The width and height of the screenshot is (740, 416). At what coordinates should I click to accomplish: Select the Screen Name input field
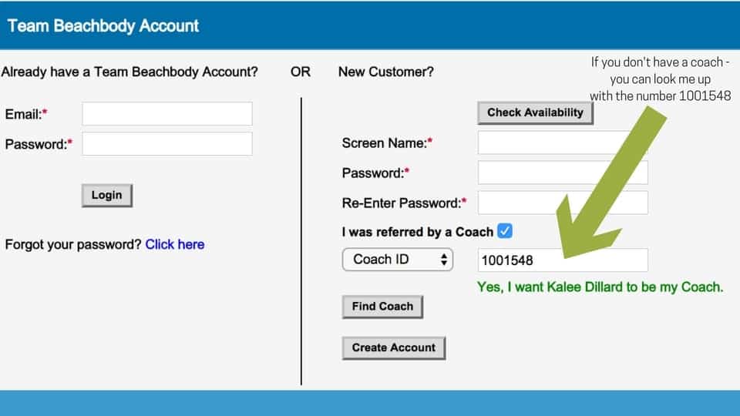coord(563,143)
